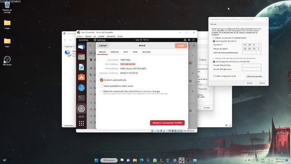Click the power icon in Ubuntu top bar
Viewport: 291px width, 164px height.
(193, 40)
